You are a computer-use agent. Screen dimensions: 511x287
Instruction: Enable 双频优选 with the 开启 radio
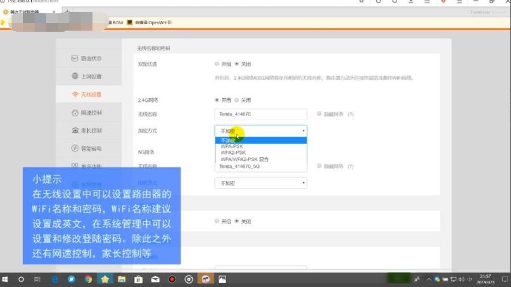tap(217, 64)
